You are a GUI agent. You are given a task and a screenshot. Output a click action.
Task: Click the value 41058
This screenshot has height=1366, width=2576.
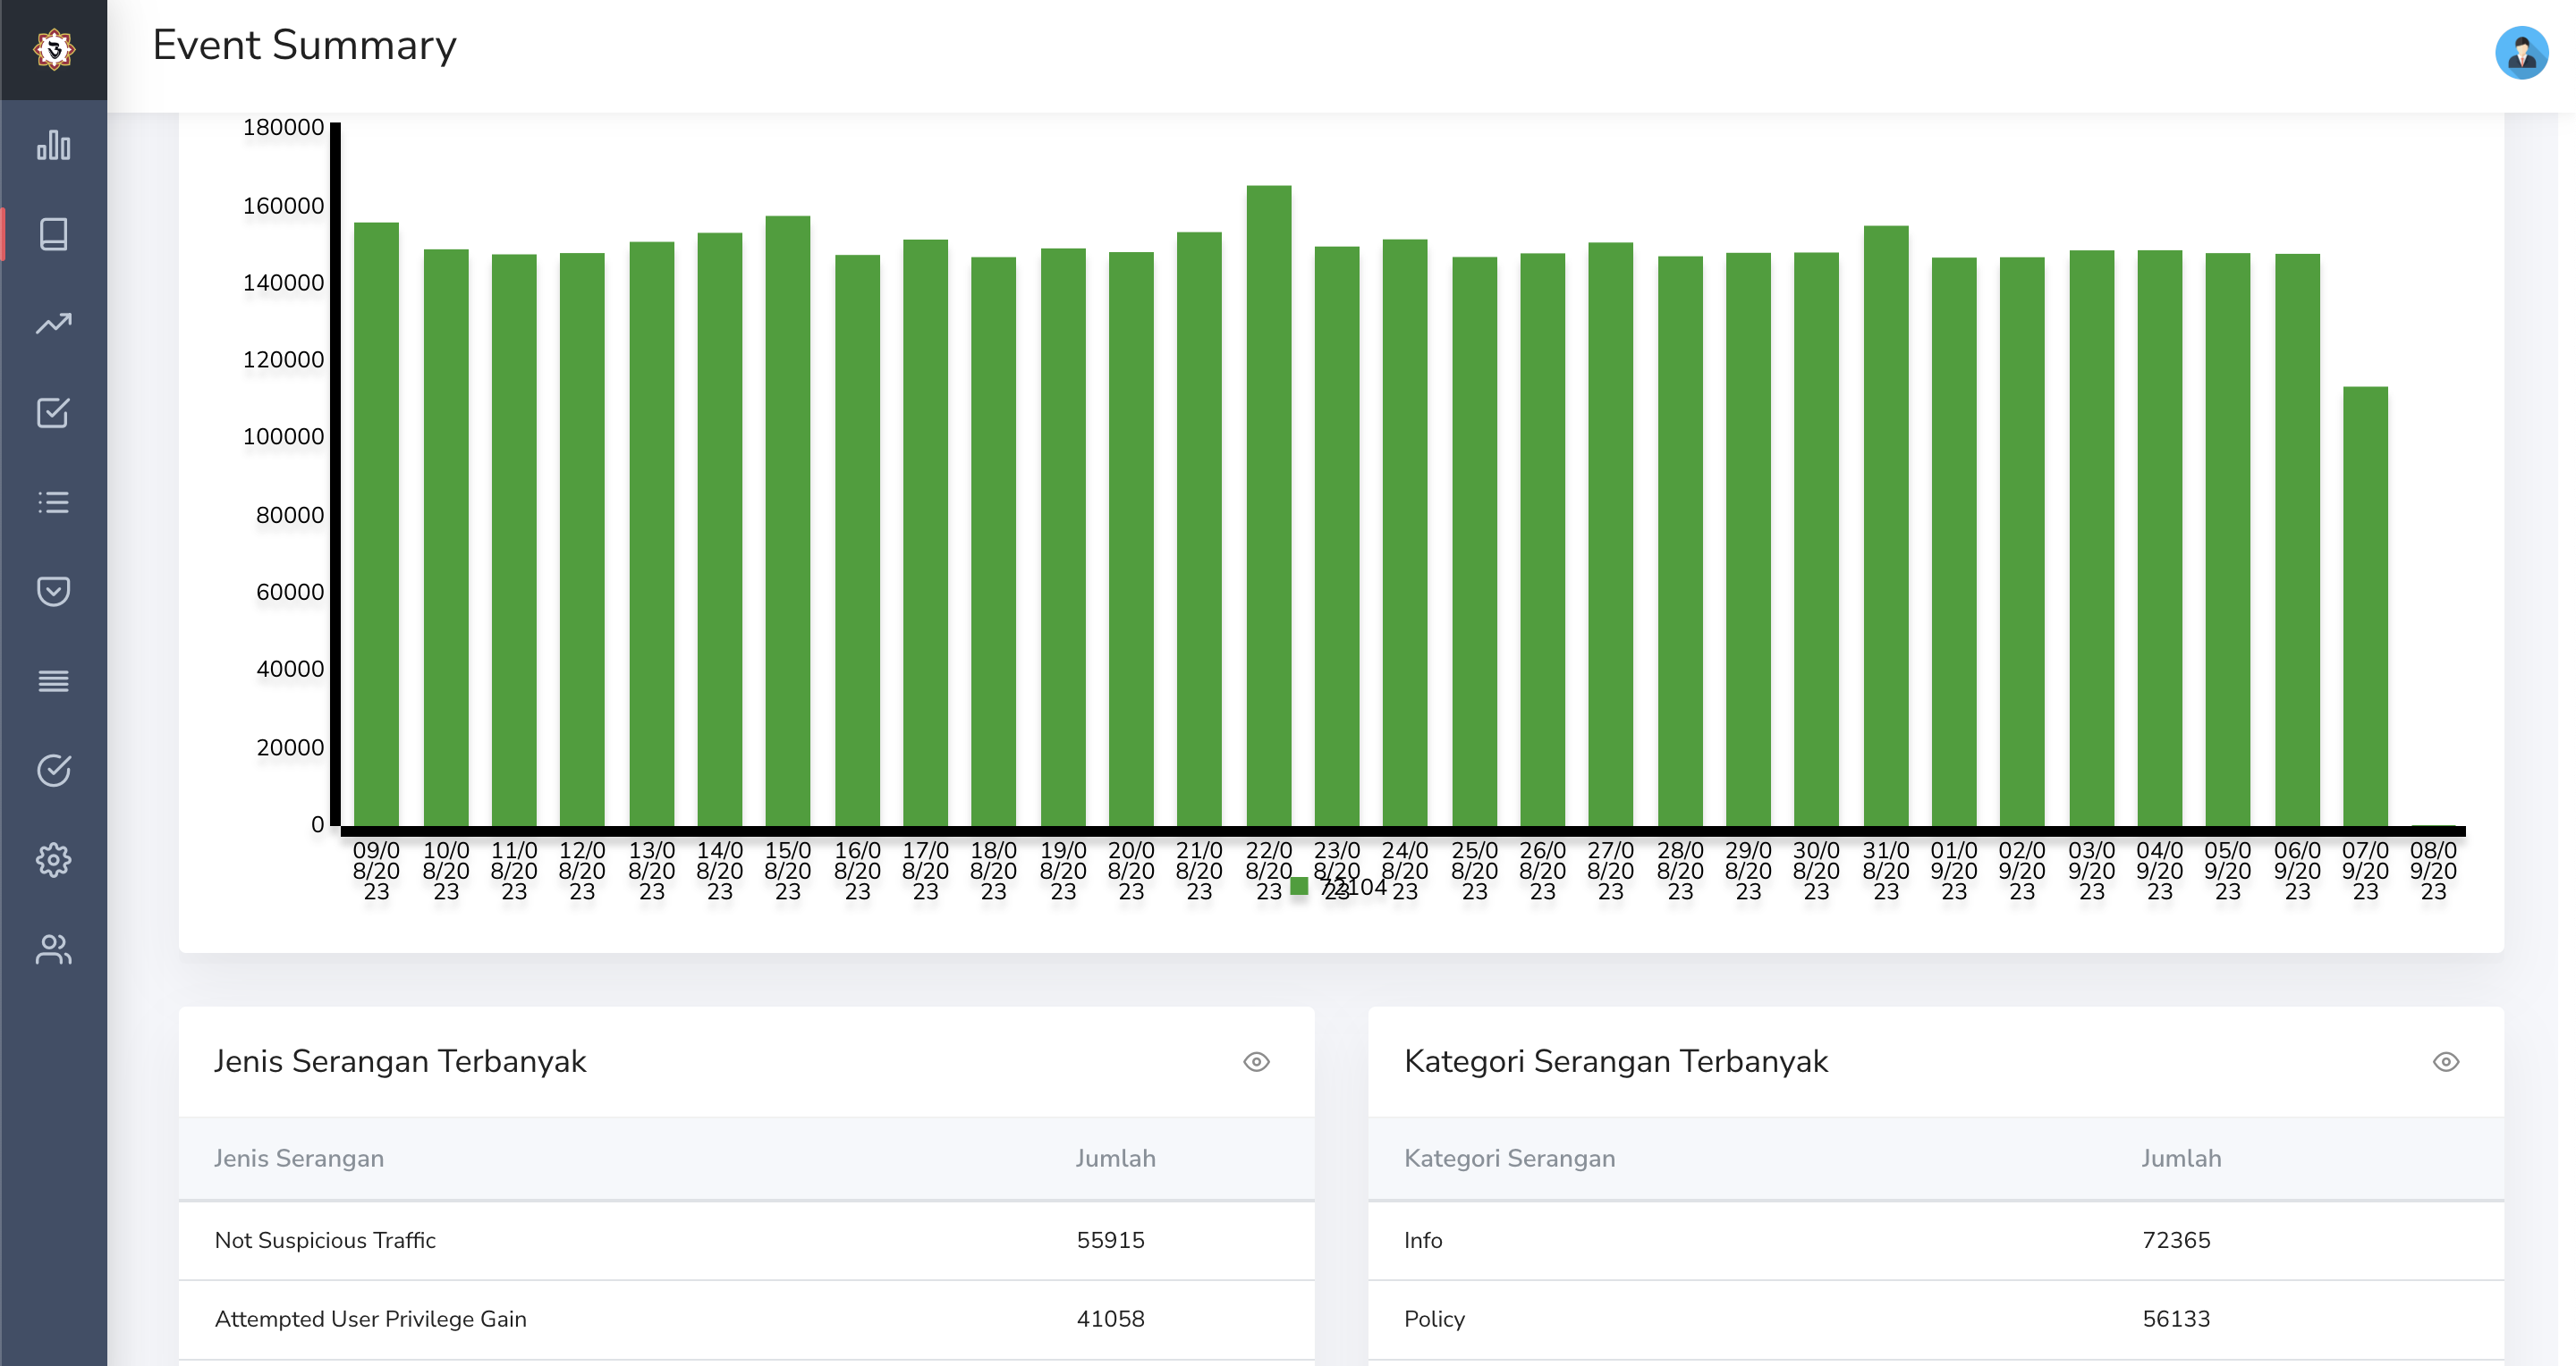coord(1111,1319)
